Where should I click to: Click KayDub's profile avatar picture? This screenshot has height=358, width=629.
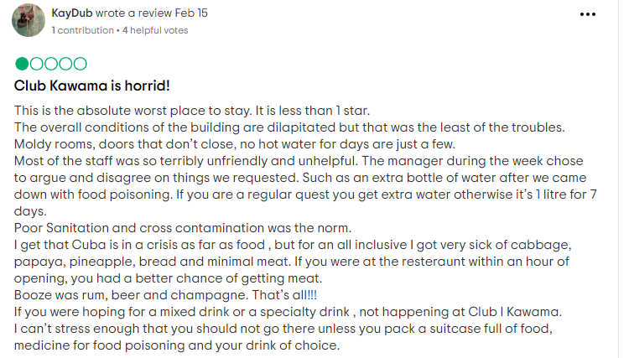pyautogui.click(x=28, y=20)
